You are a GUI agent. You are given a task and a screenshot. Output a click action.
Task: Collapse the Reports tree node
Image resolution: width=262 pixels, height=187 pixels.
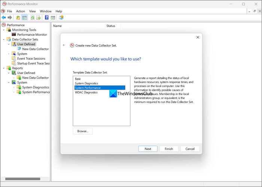tap(4, 68)
